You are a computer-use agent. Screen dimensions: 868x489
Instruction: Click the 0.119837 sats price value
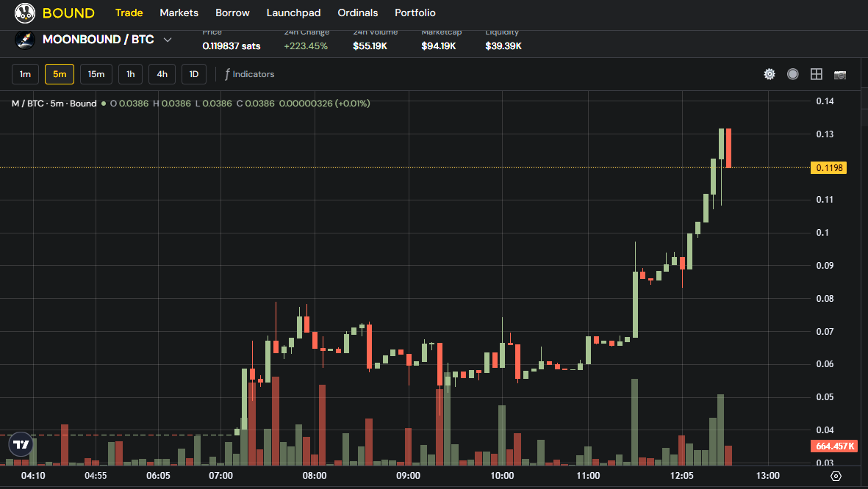(232, 46)
